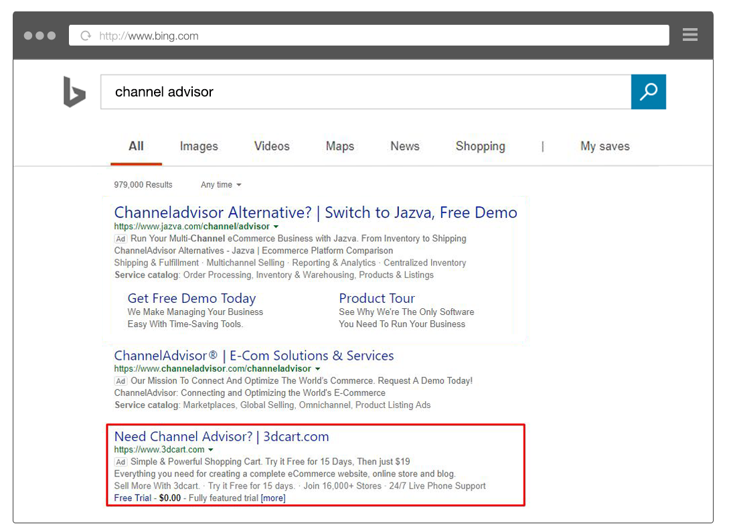
Task: Click 'Shipping & Fulfillment' text
Action: 156,263
